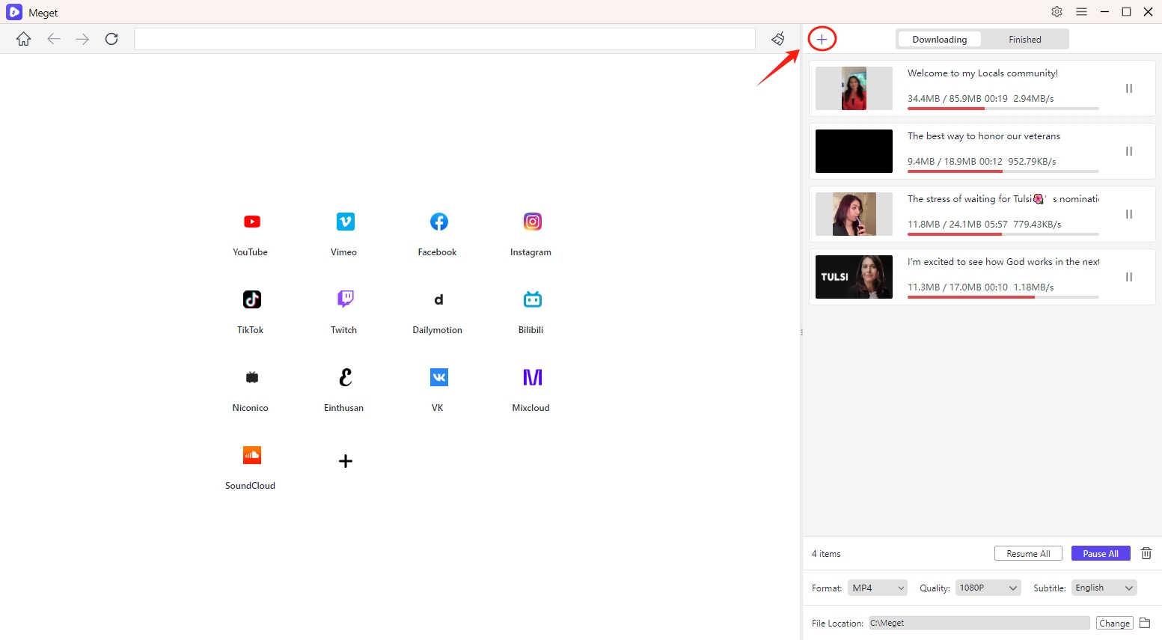Image resolution: width=1162 pixels, height=640 pixels.
Task: Open the Dailymotion site shortcut
Action: click(438, 300)
